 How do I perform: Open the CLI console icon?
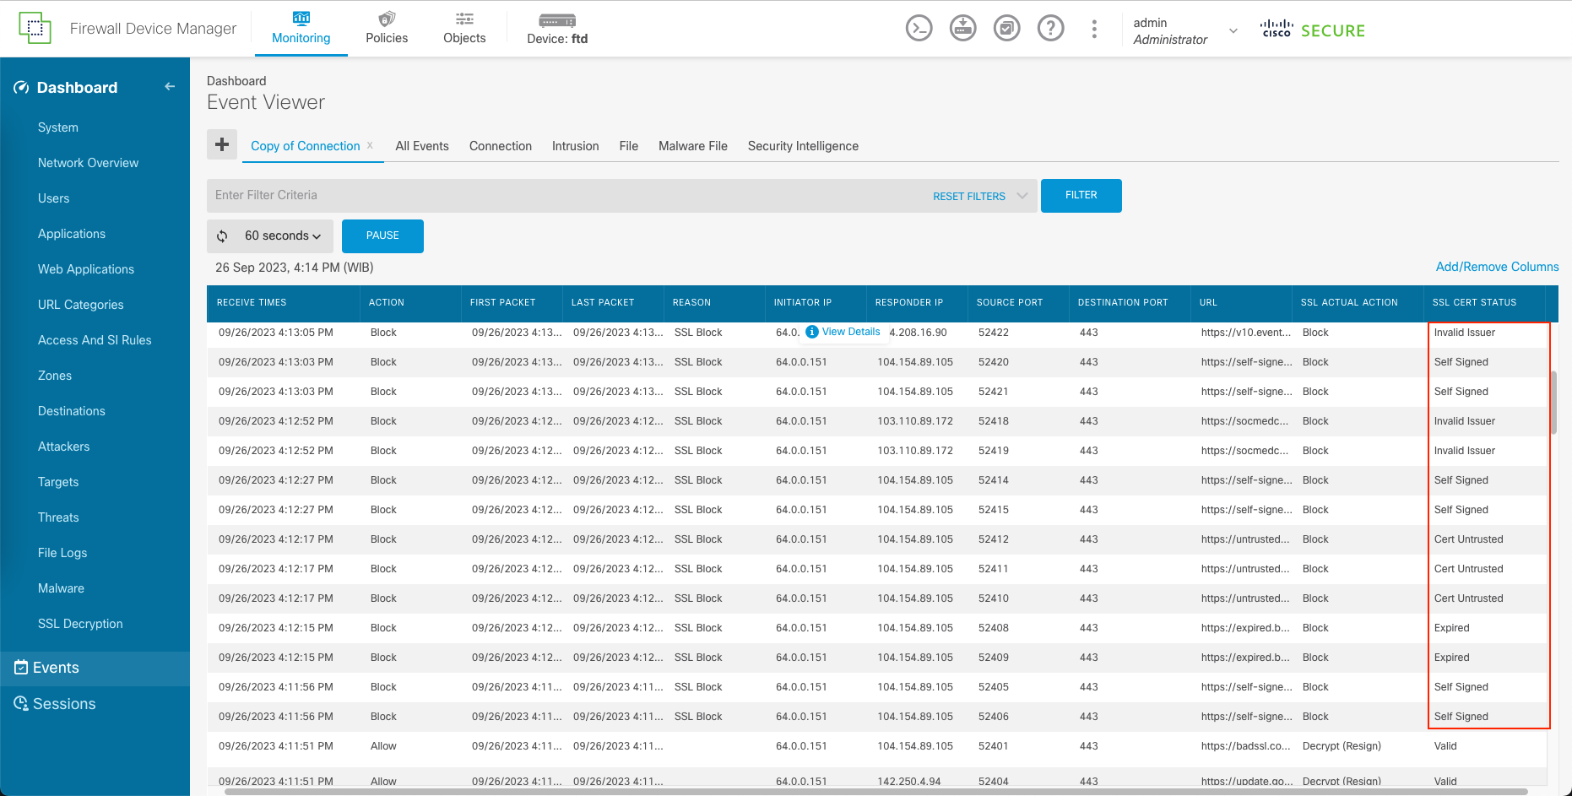(919, 29)
